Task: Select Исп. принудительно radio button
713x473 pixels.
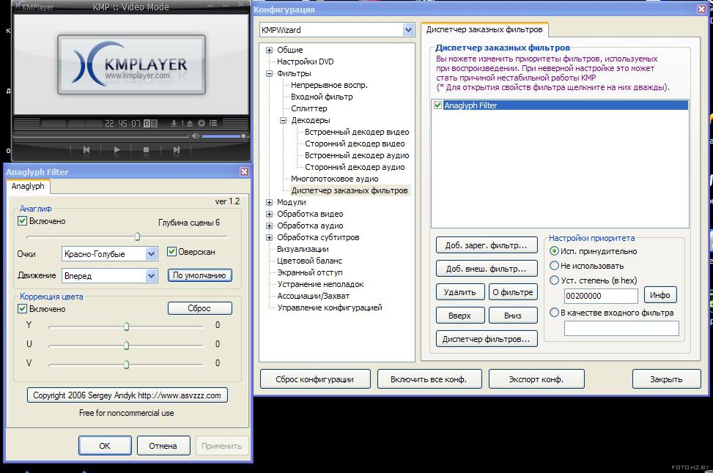Action: pos(554,251)
